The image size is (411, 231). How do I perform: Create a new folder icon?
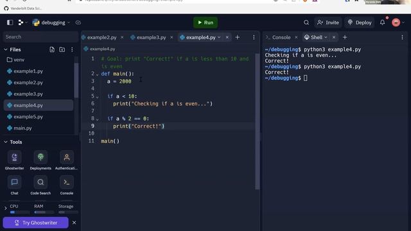pyautogui.click(x=62, y=49)
